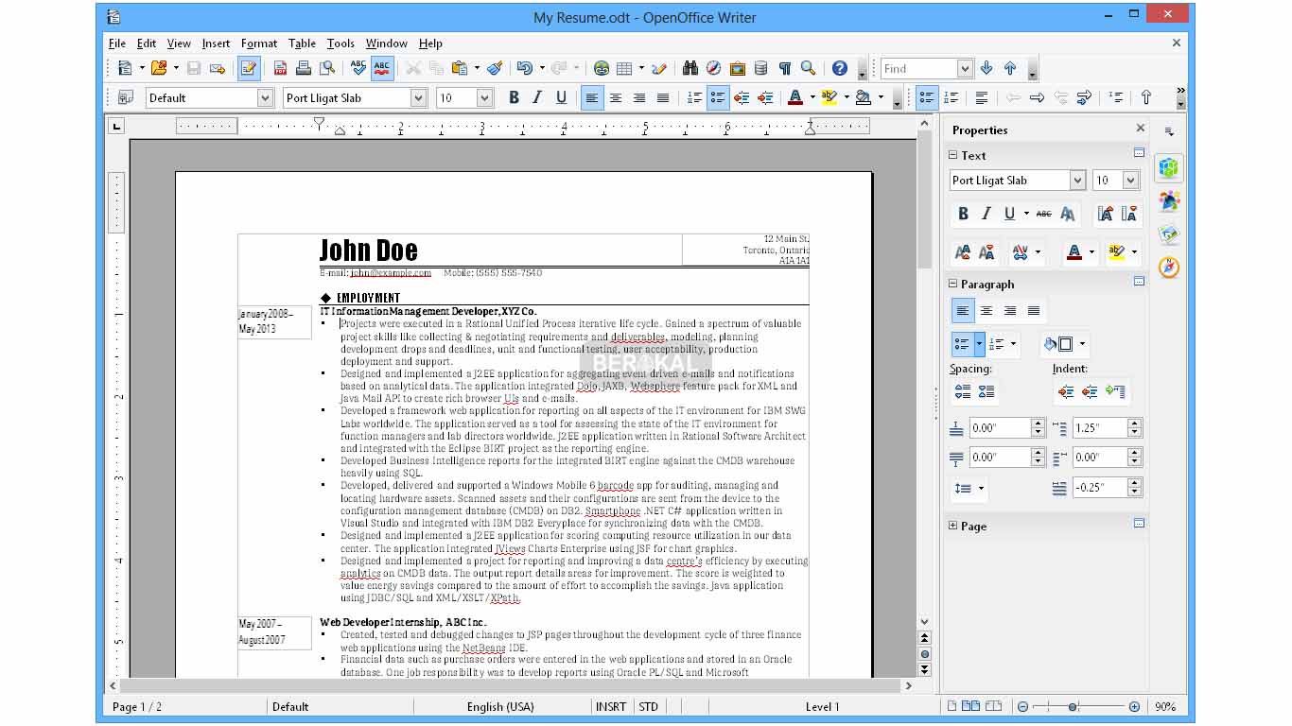Click the Data Sources icon
This screenshot has width=1292, height=726.
click(760, 68)
